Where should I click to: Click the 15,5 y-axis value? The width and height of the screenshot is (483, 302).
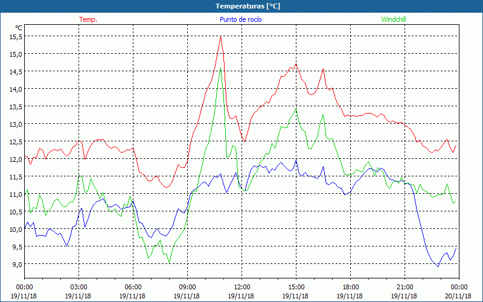[x=16, y=36]
